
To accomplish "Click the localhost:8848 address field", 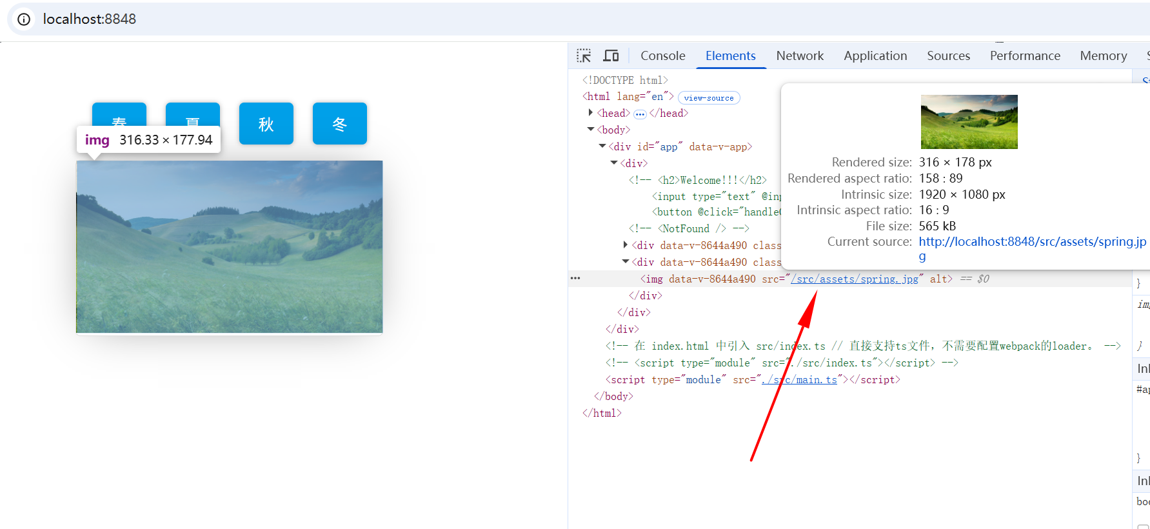I will (x=90, y=19).
